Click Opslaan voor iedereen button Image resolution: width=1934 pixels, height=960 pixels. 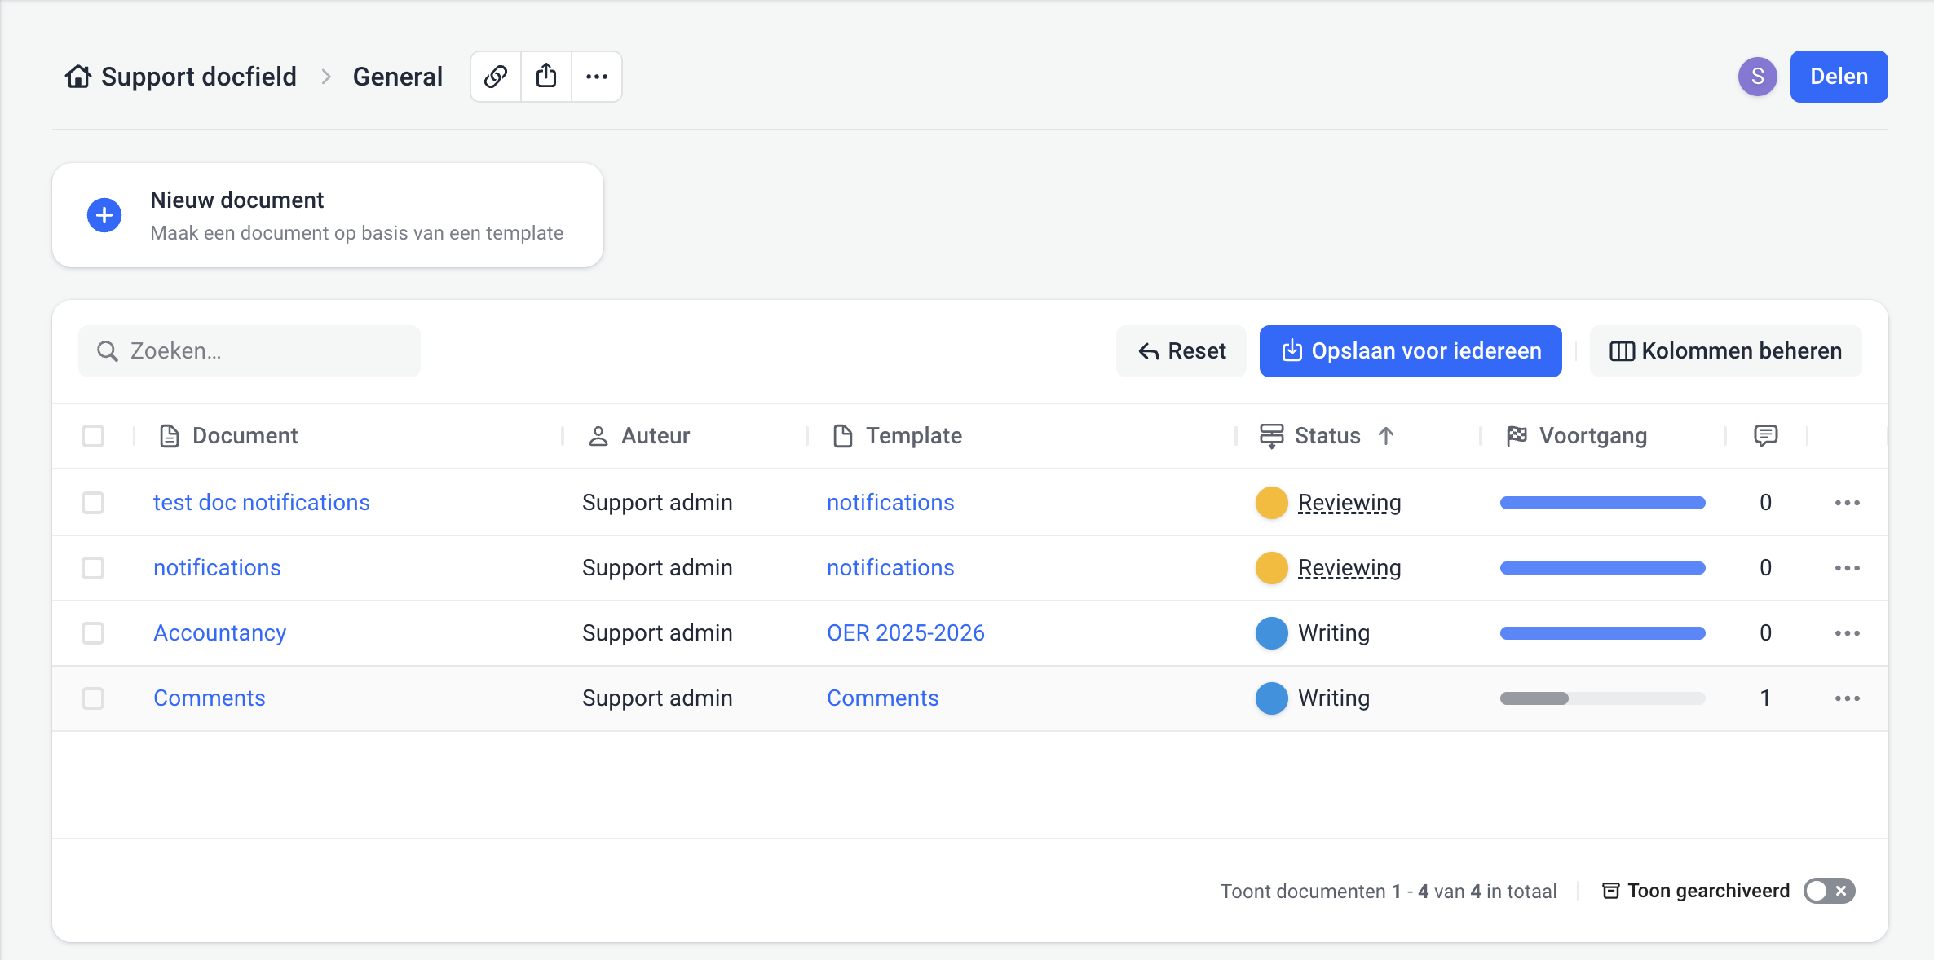pos(1411,351)
